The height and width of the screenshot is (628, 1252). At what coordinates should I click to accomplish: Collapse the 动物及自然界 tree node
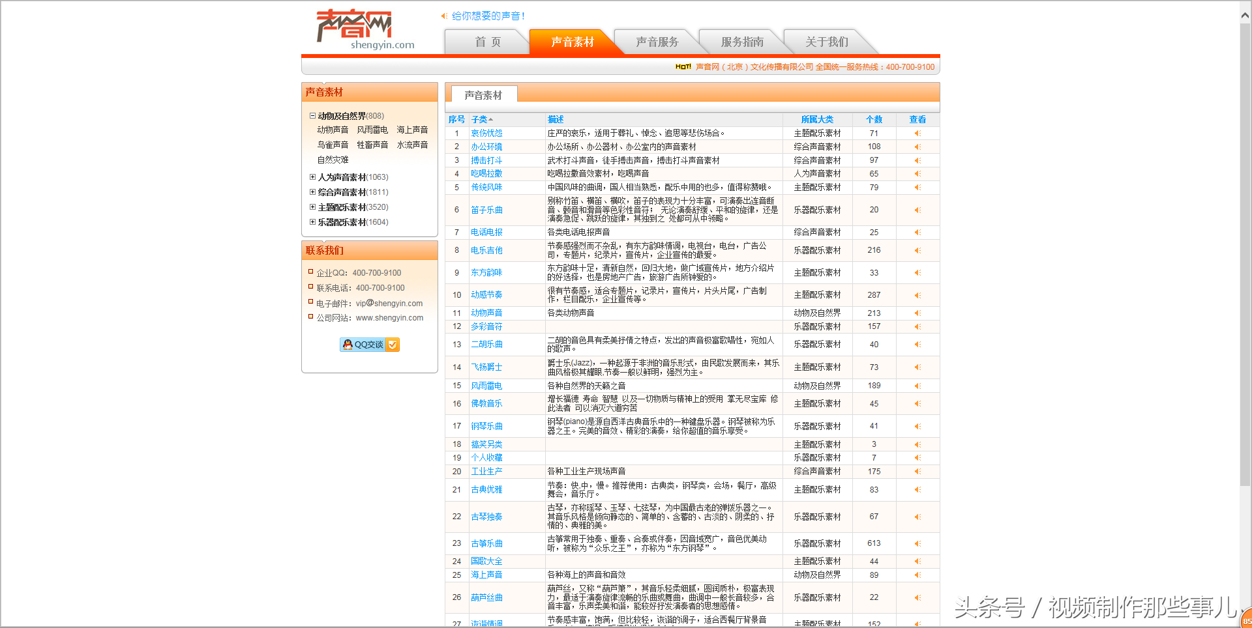click(312, 116)
